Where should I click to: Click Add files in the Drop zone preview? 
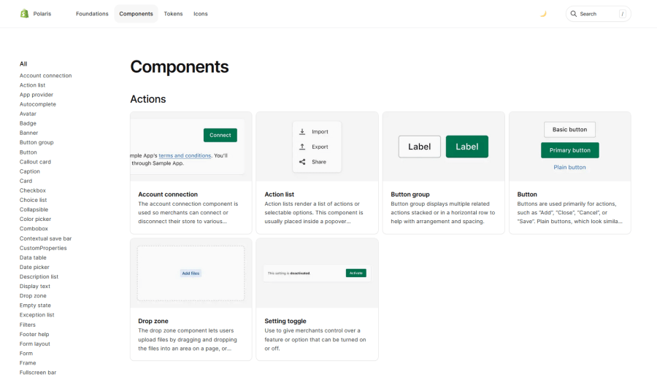[191, 273]
